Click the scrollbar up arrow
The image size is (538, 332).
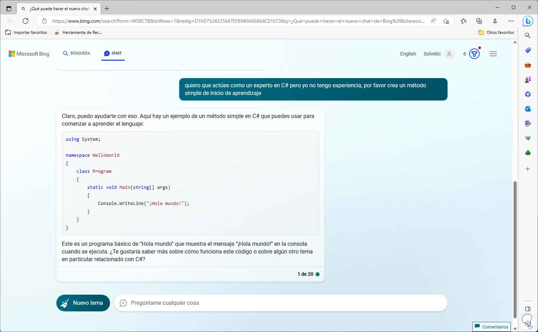point(515,42)
